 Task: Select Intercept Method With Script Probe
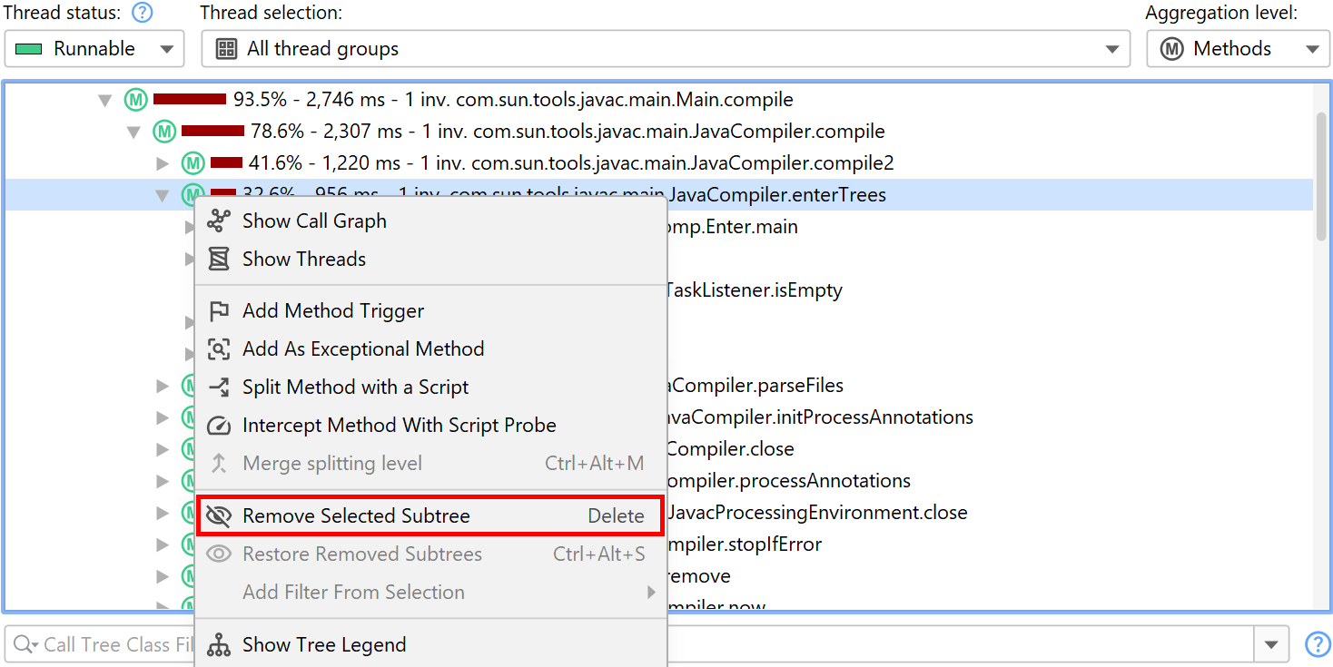pyautogui.click(x=399, y=426)
